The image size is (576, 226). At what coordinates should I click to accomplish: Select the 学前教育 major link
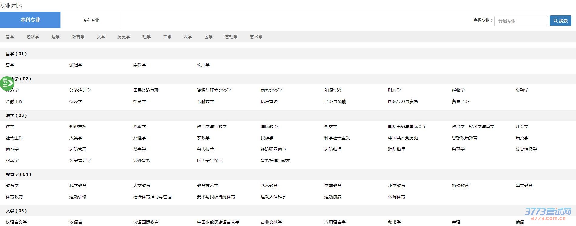(333, 186)
